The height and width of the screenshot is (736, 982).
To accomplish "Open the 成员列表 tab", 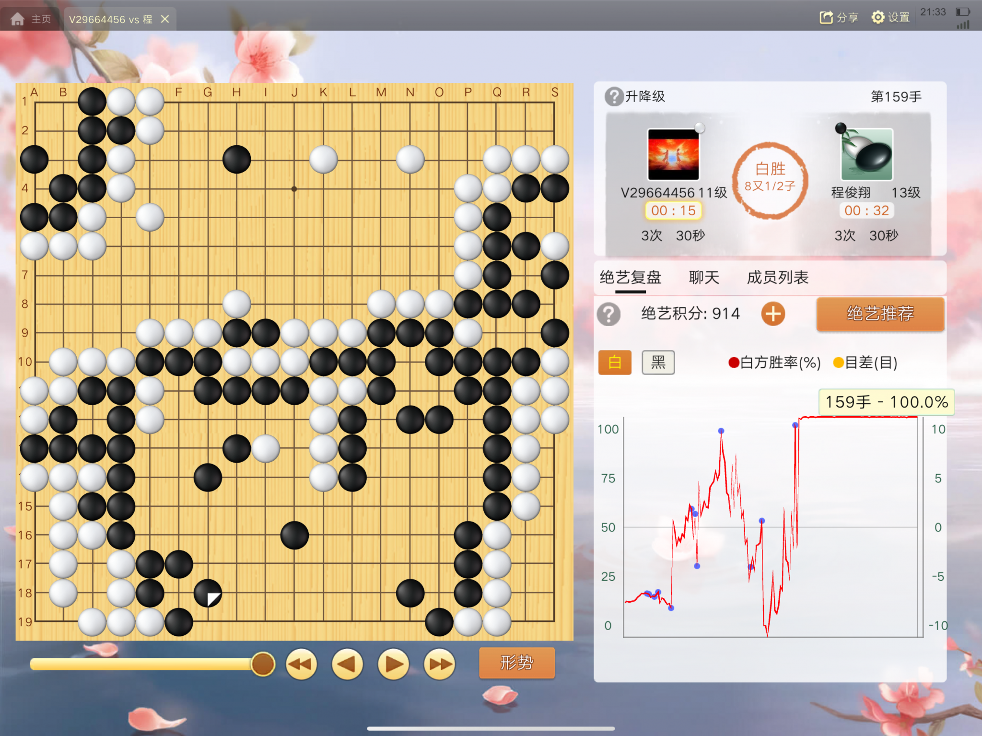I will click(777, 277).
